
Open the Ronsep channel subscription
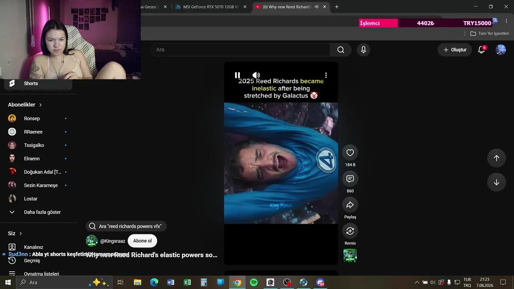click(38, 118)
